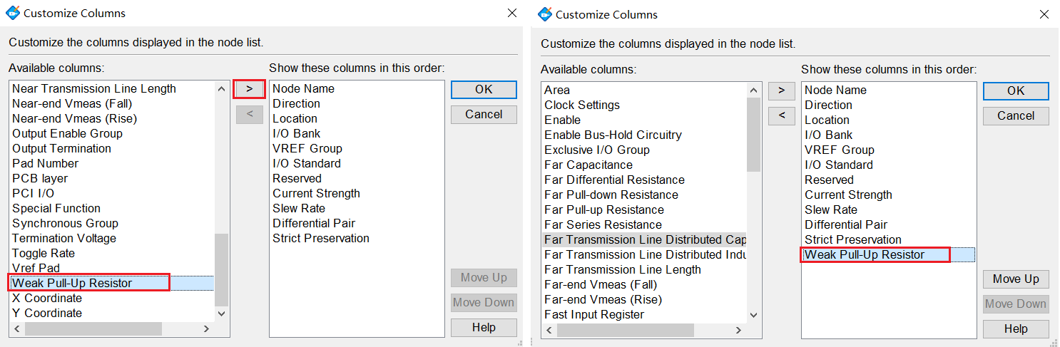The width and height of the screenshot is (1060, 347).
Task: Click the remove (<) arrow button in right dialog
Action: tap(781, 115)
